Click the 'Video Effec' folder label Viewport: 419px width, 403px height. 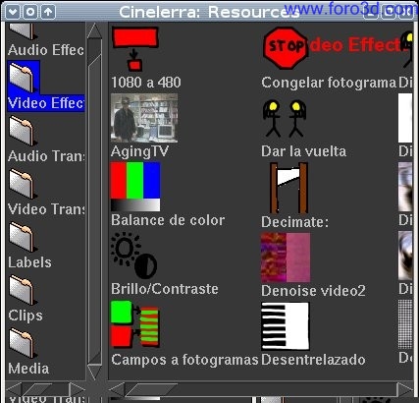tap(45, 103)
